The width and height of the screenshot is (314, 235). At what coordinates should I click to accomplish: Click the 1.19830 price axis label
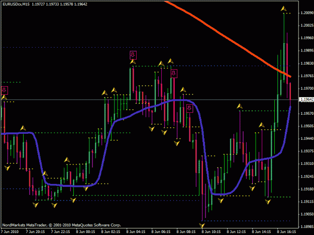click(x=306, y=63)
